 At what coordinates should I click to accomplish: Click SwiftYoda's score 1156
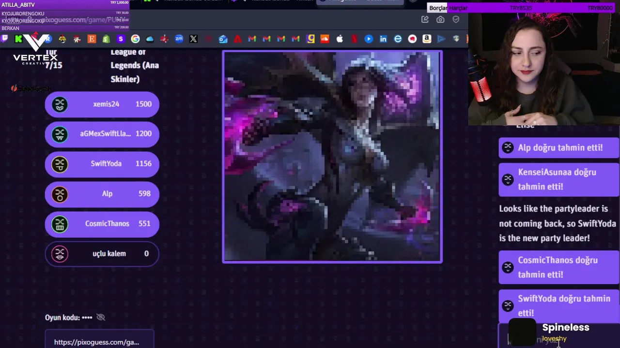coord(143,163)
